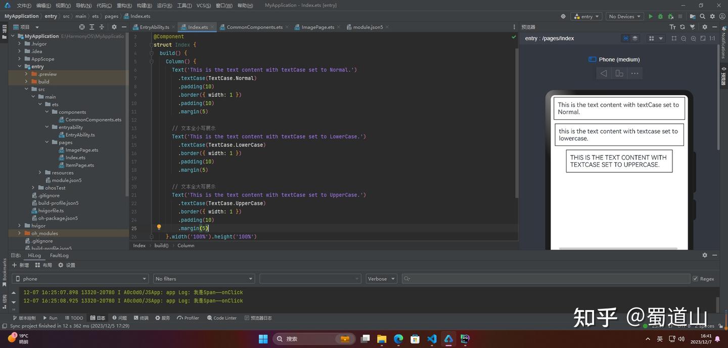728x348 pixels.
Task: Rotate the preview device orientation
Action: 619,74
